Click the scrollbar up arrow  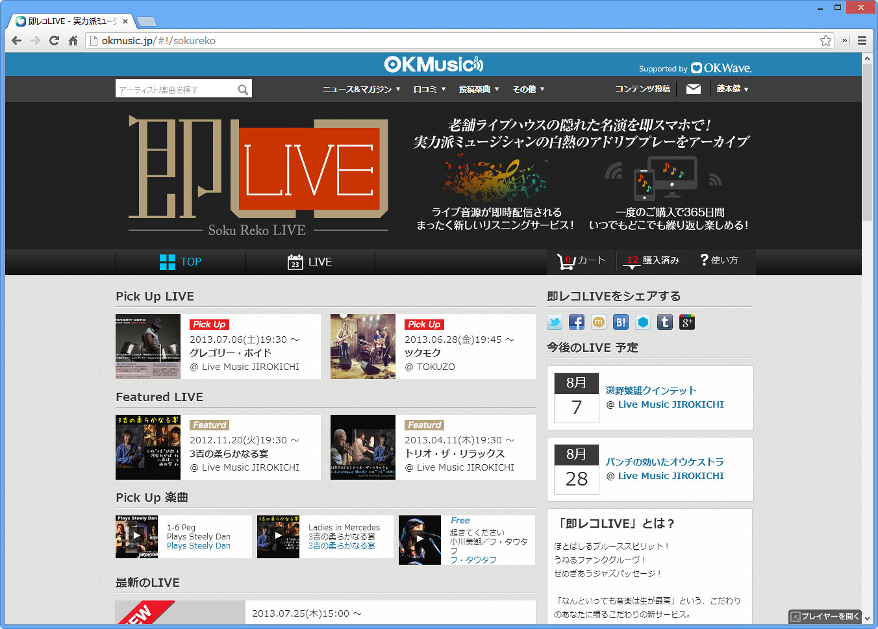[x=867, y=58]
